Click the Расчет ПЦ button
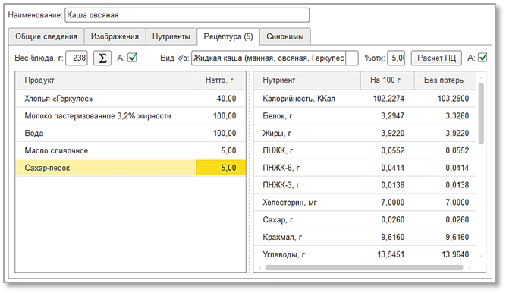Screen dimensions: 506x293 (x=436, y=58)
